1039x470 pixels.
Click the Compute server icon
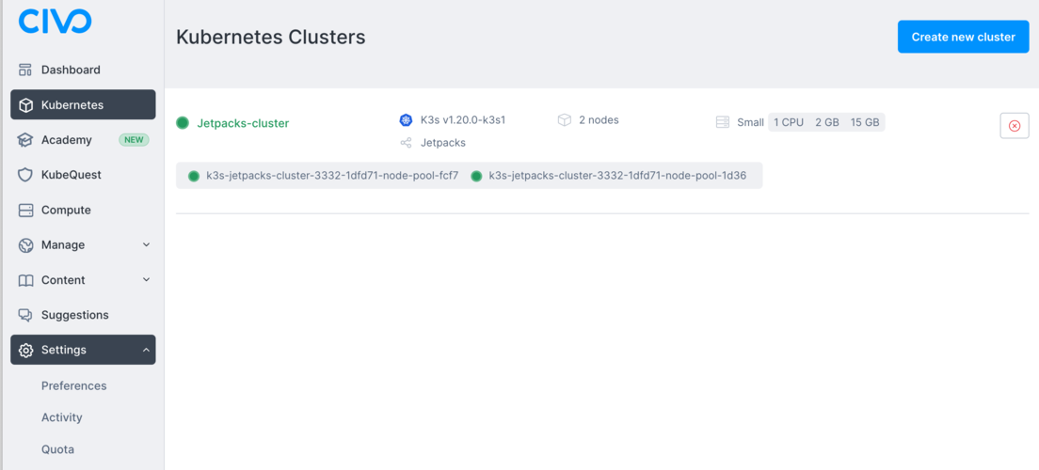26,211
